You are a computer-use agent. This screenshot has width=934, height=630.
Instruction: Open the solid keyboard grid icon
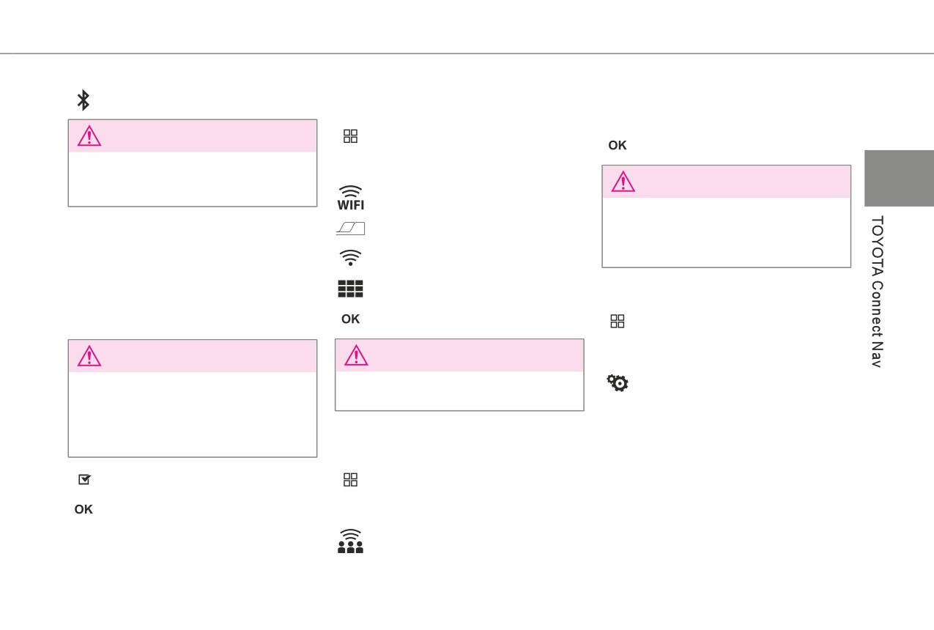tap(350, 289)
